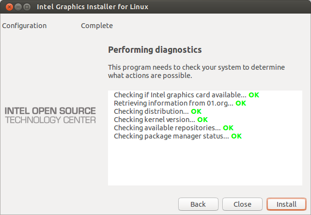Click green OK after 'Checking package manager status'
The width and height of the screenshot is (311, 215).
pyautogui.click(x=236, y=136)
